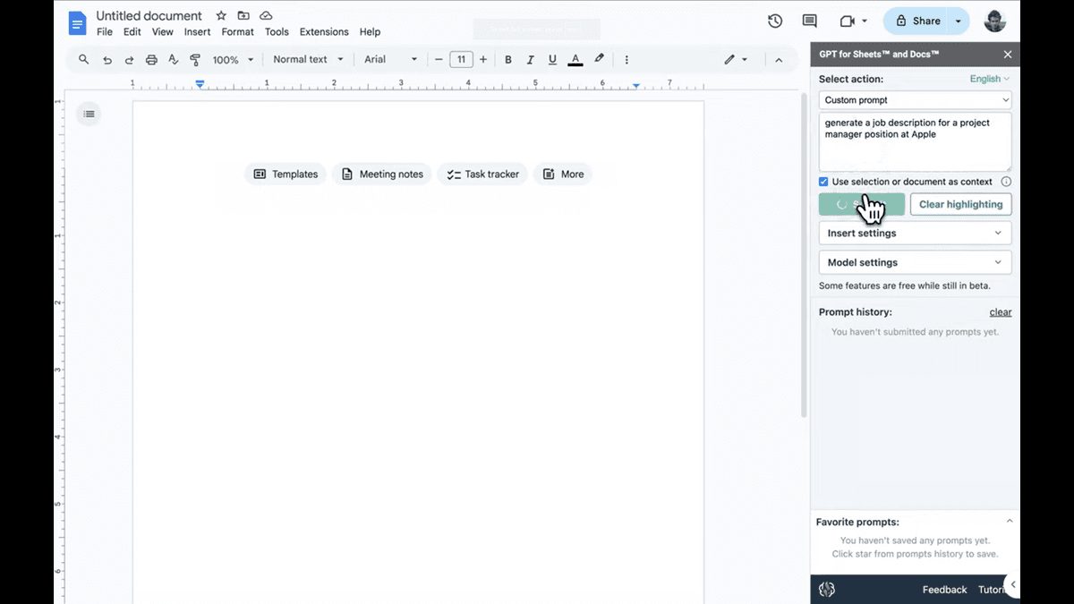
Task: Expand the Insert settings section
Action: point(914,233)
